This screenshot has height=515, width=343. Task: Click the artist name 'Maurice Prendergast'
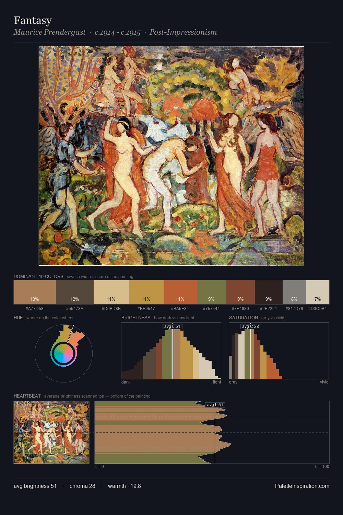point(50,32)
